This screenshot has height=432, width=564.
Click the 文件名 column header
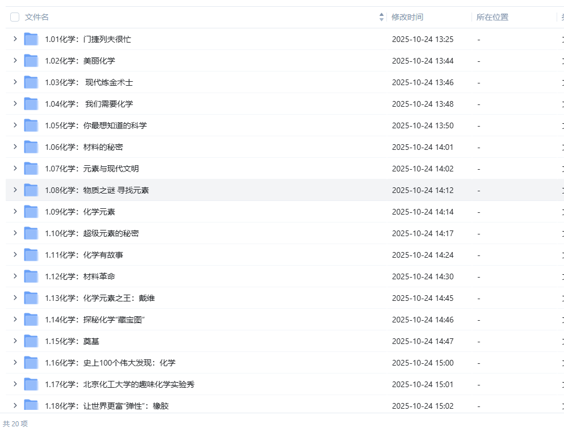pos(37,17)
